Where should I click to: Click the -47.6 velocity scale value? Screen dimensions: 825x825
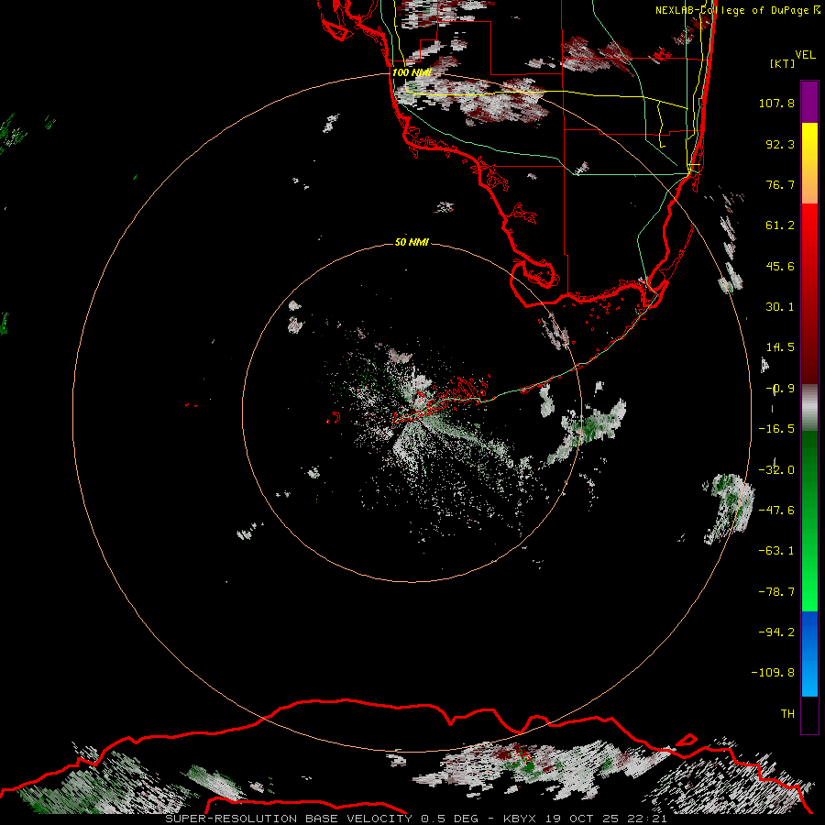(776, 511)
